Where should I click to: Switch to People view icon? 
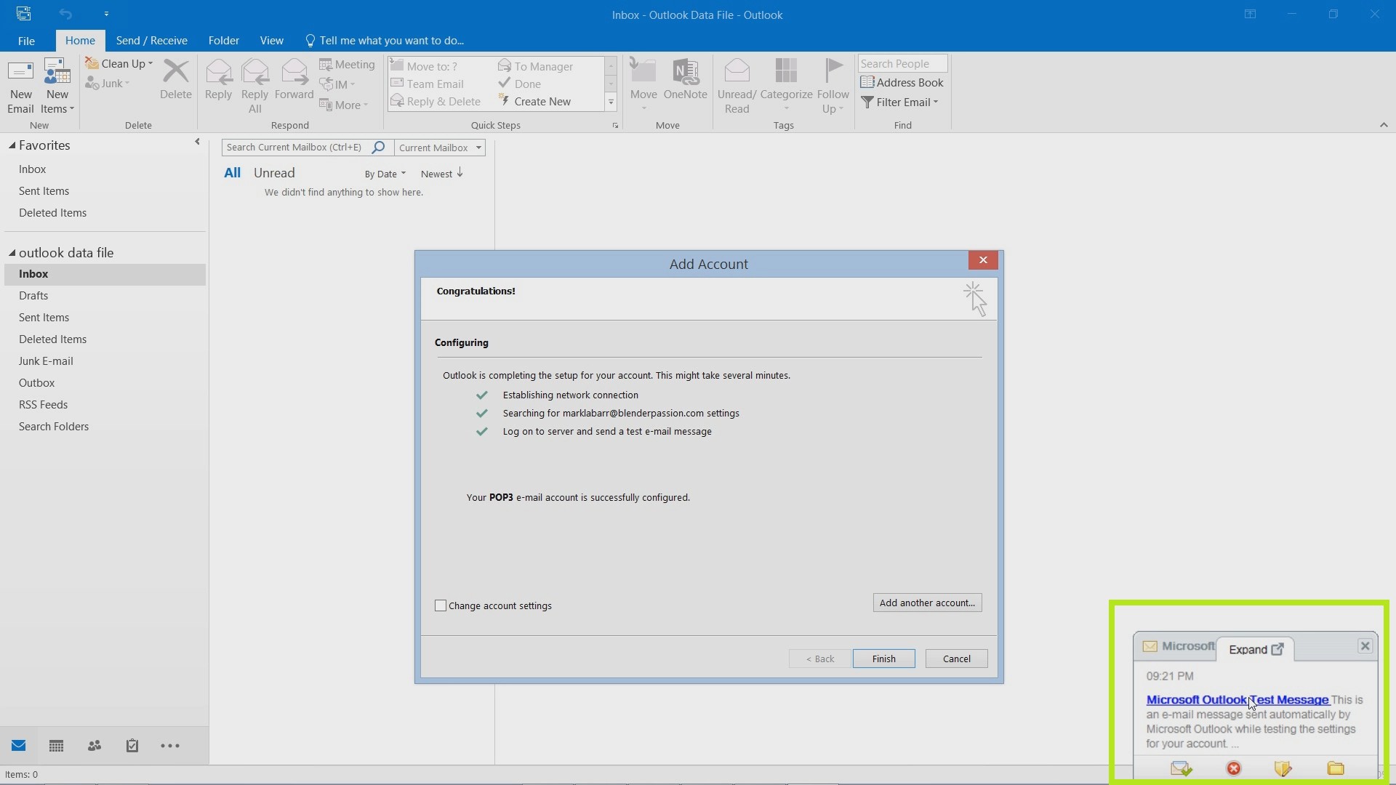(x=95, y=746)
